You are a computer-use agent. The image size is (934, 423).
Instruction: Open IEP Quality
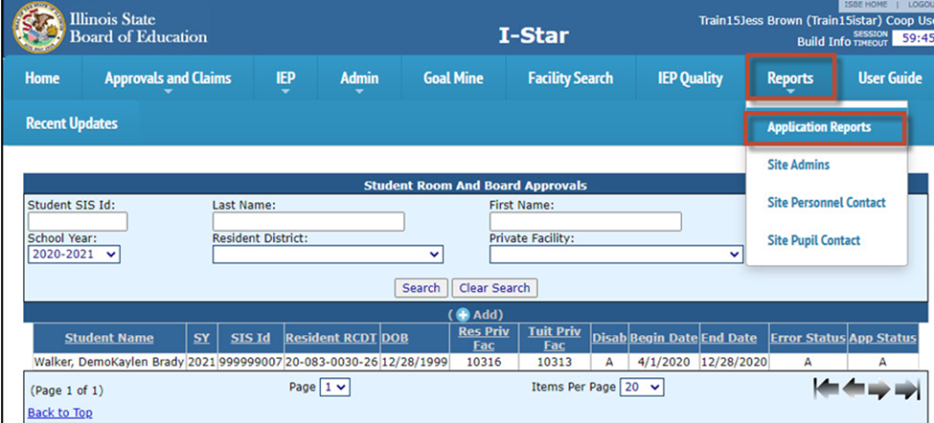(x=690, y=78)
